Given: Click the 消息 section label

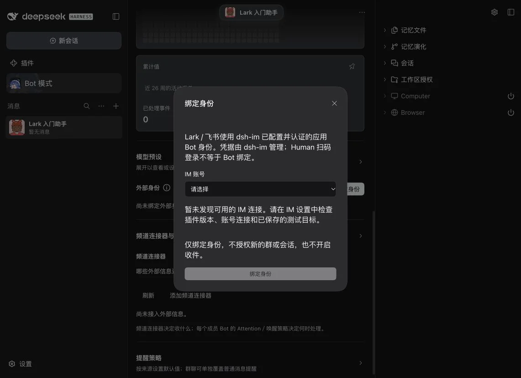Looking at the screenshot, I should (14, 106).
